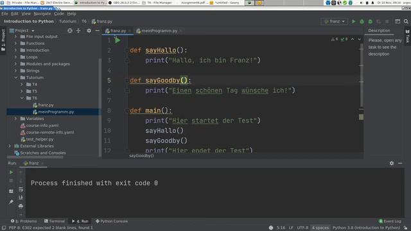411x231 pixels.
Task: Click Scroll to End icon in Run console
Action: 21,198
